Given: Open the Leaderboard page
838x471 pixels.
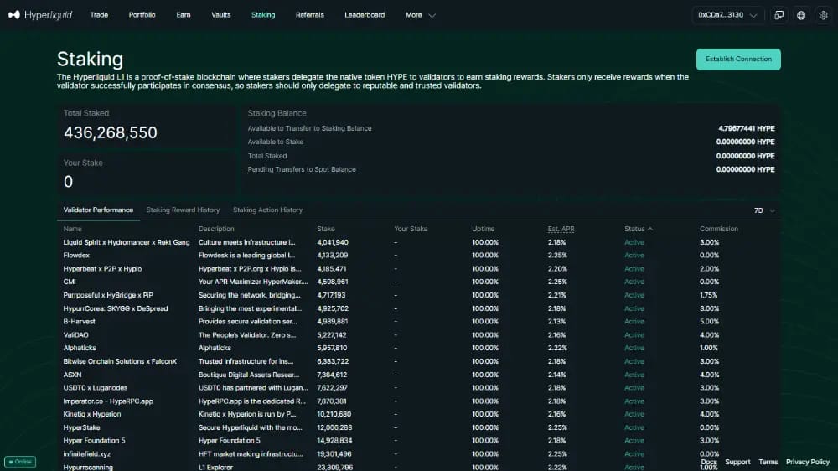Looking at the screenshot, I should click(365, 15).
